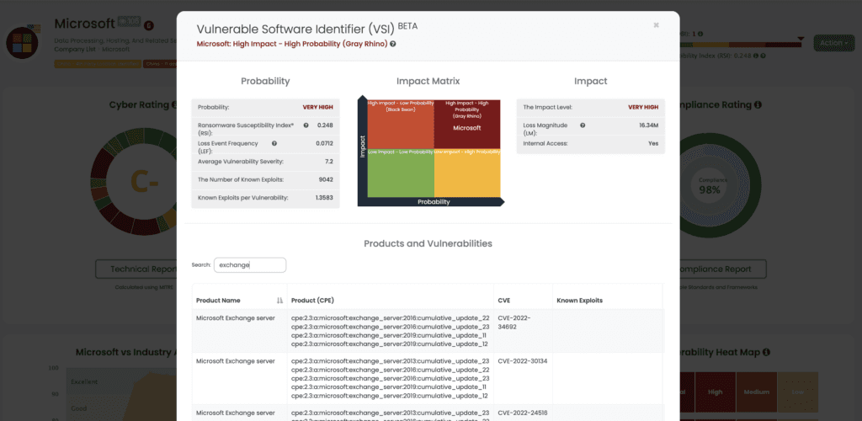The image size is (862, 421).
Task: Click Loss Magnitude info icon
Action: (x=583, y=125)
